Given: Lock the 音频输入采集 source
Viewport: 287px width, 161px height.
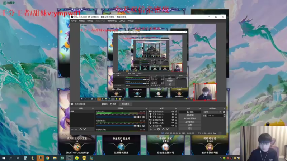Looking at the screenshot, I should click(x=176, y=123).
